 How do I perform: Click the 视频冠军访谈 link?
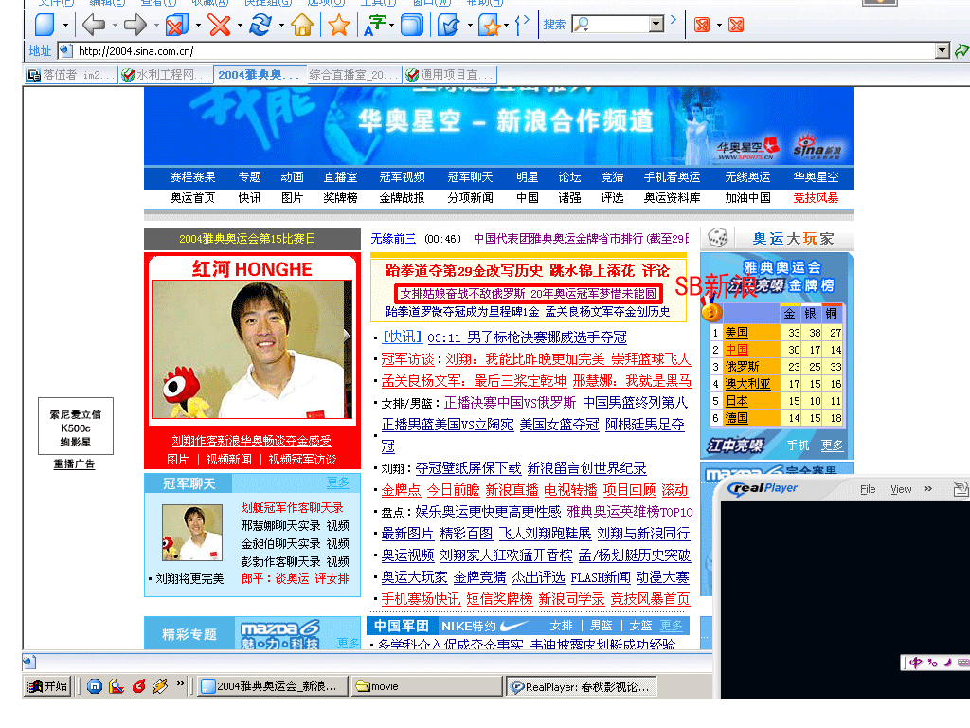click(302, 460)
